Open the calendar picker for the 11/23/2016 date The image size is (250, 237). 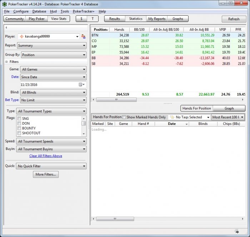pos(82,85)
